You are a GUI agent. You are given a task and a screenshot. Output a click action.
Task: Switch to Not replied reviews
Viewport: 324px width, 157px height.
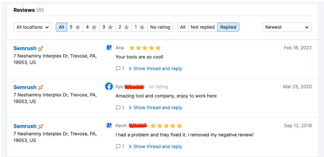pos(203,27)
